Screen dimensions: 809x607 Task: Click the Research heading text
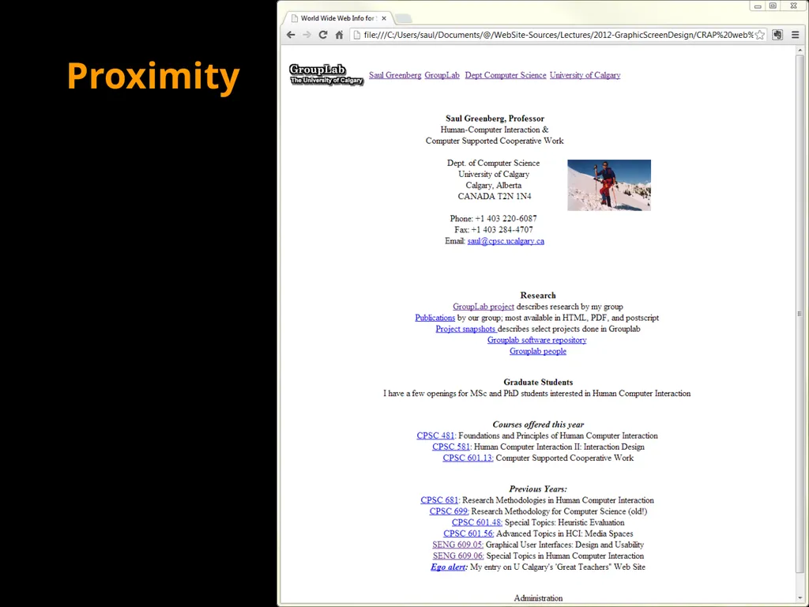(538, 296)
